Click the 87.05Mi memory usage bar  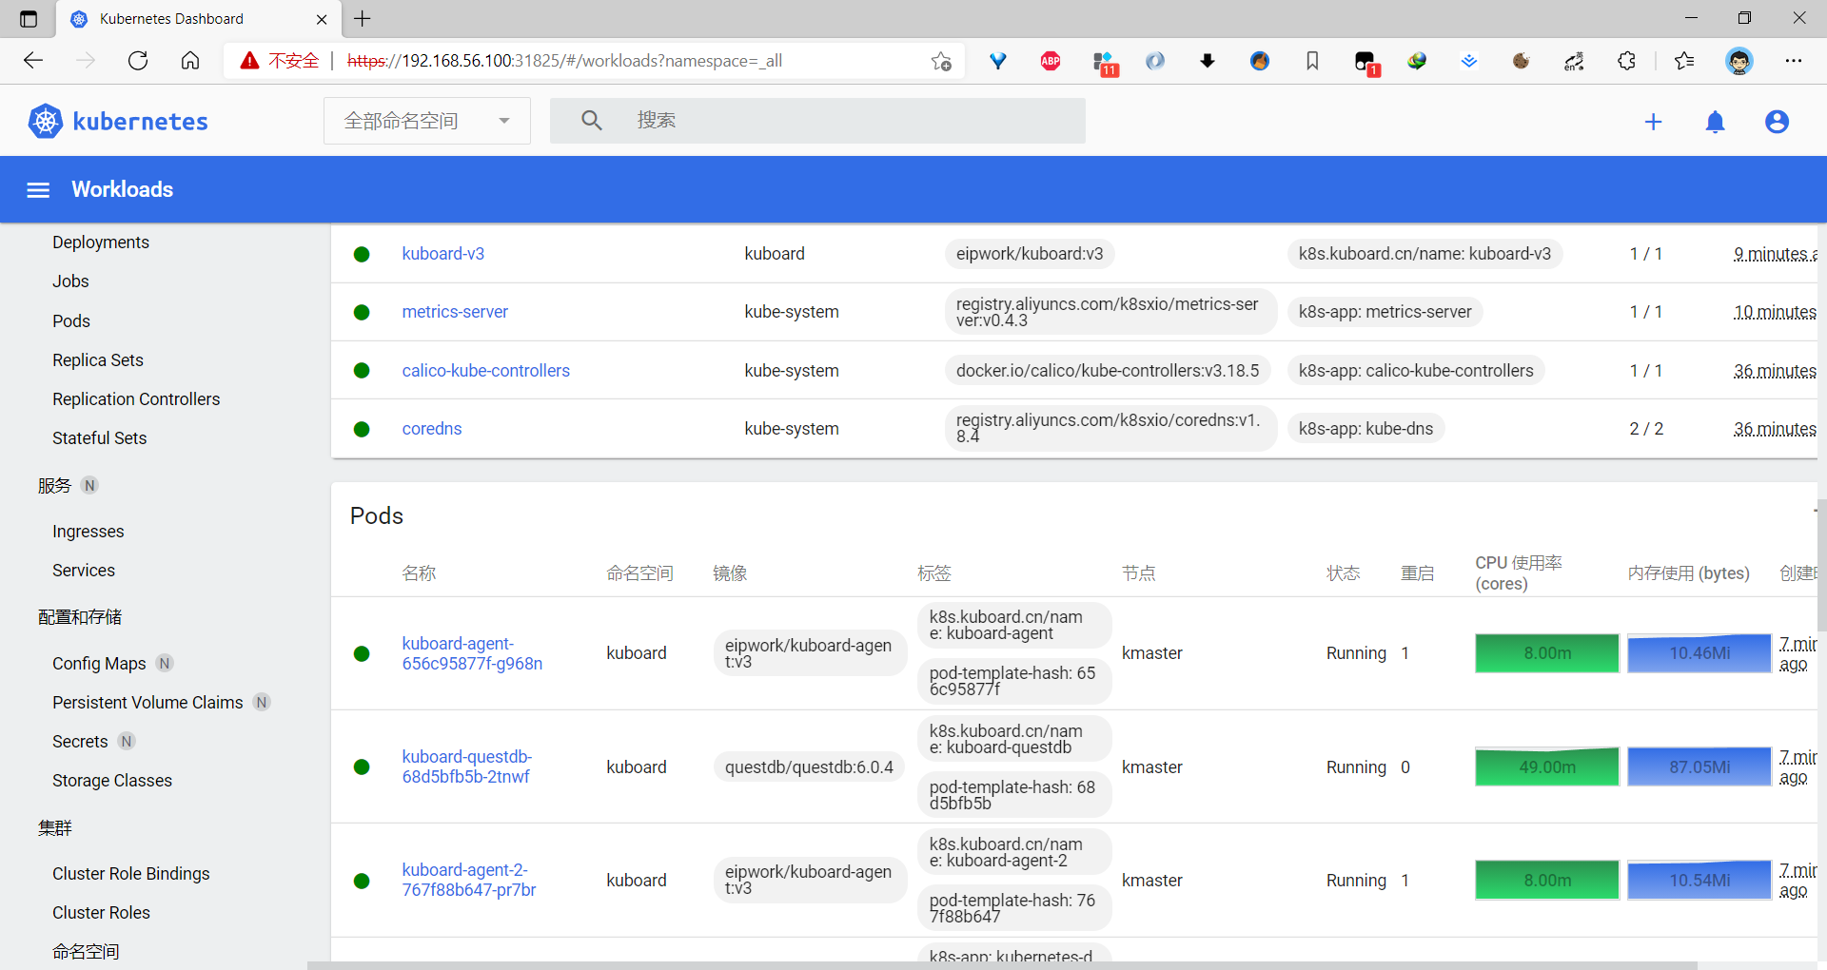(x=1699, y=766)
